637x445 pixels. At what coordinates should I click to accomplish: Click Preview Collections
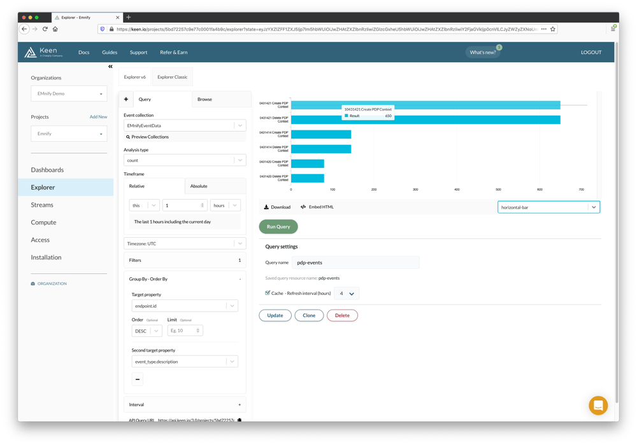coord(148,137)
